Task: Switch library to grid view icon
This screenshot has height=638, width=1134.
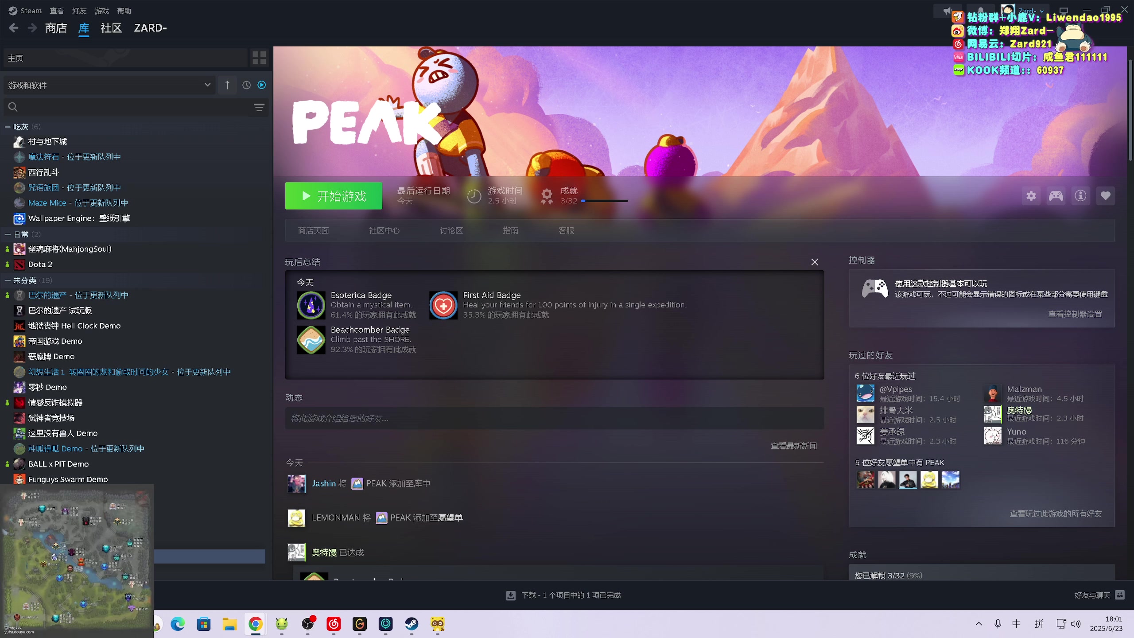Action: point(259,58)
